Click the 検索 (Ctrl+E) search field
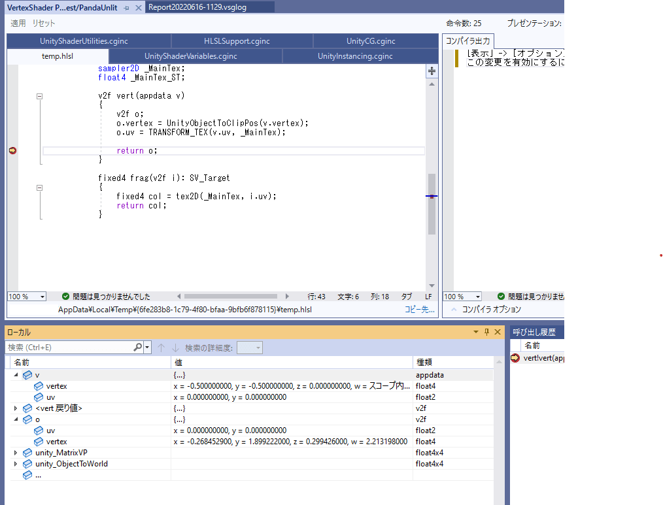This screenshot has height=505, width=663. [x=69, y=348]
